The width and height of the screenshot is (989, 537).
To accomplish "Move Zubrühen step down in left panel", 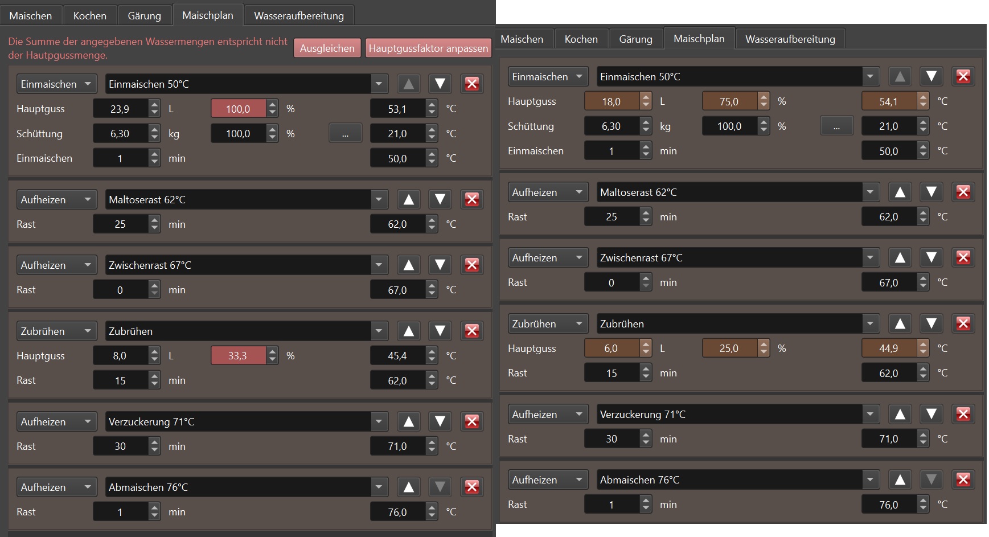I will click(x=440, y=331).
